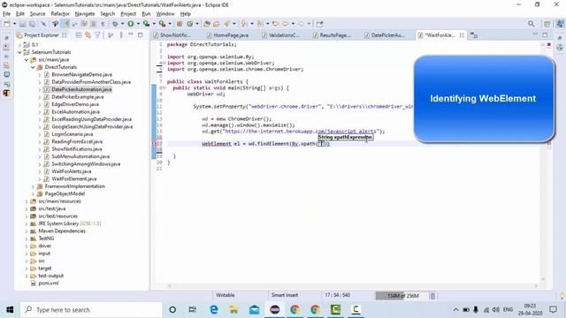
Task: Open the Debug icon's dropdown arrow
Action: pyautogui.click(x=122, y=24)
